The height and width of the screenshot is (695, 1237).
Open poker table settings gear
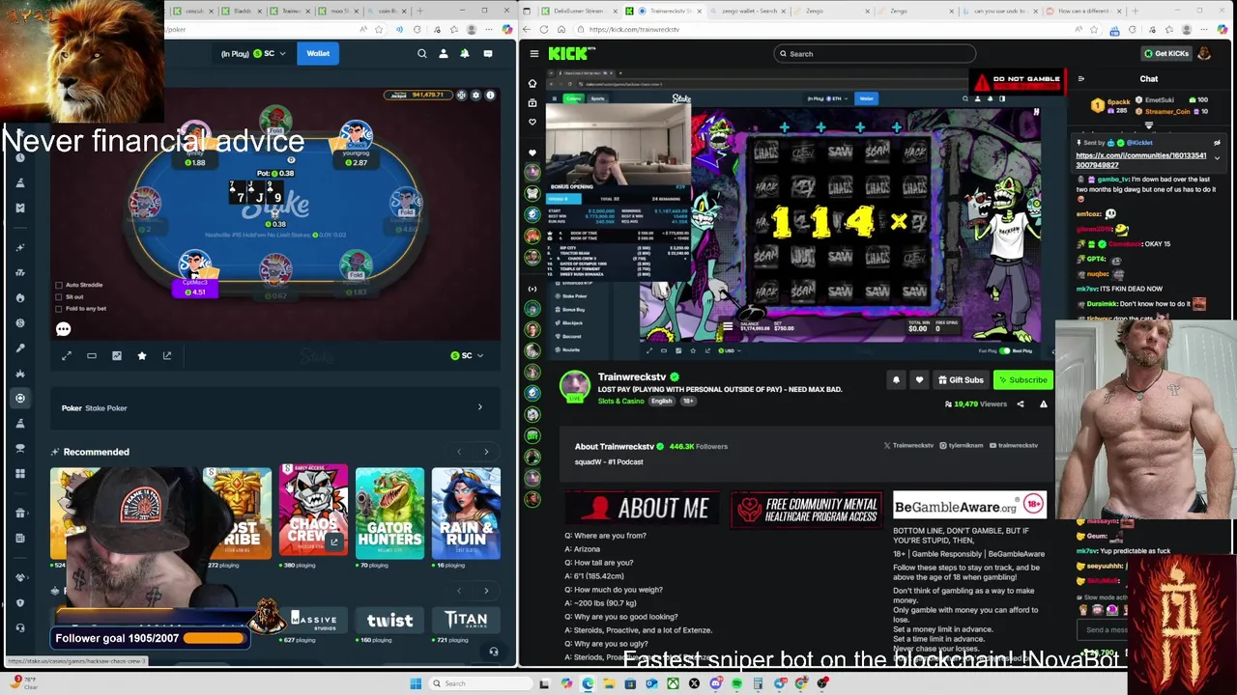[475, 96]
